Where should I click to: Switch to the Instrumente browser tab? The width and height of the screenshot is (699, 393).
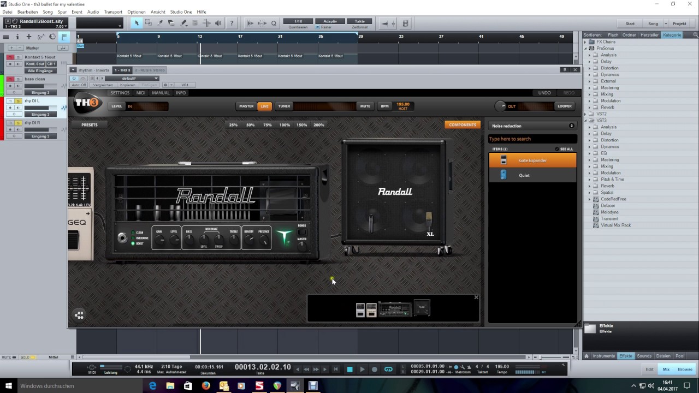click(x=603, y=356)
